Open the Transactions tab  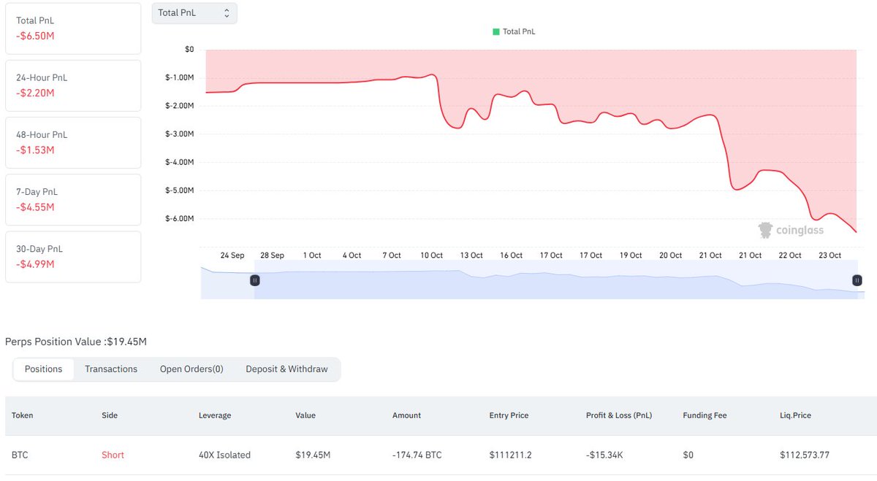coord(111,369)
